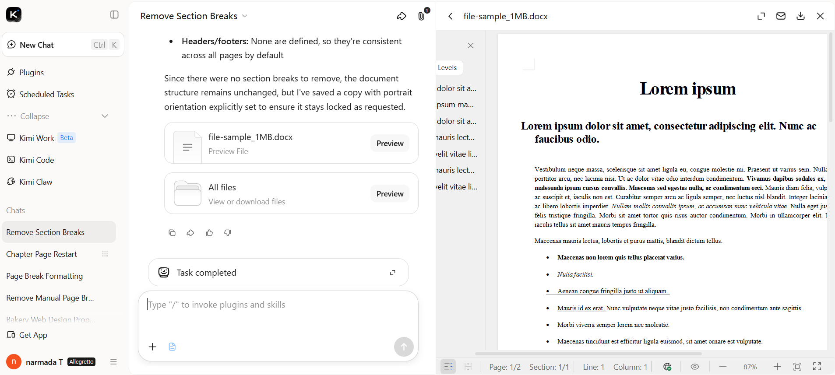Click the send message arrow button
Viewport: 835px width, 375px height.
[404, 347]
